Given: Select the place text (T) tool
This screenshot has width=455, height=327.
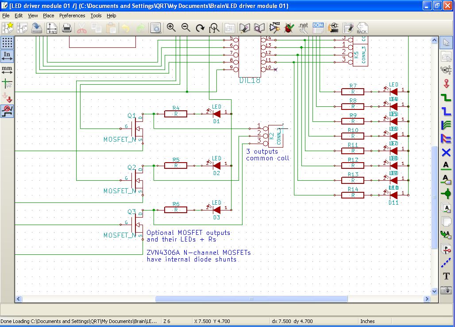Looking at the screenshot, I should coord(446,276).
